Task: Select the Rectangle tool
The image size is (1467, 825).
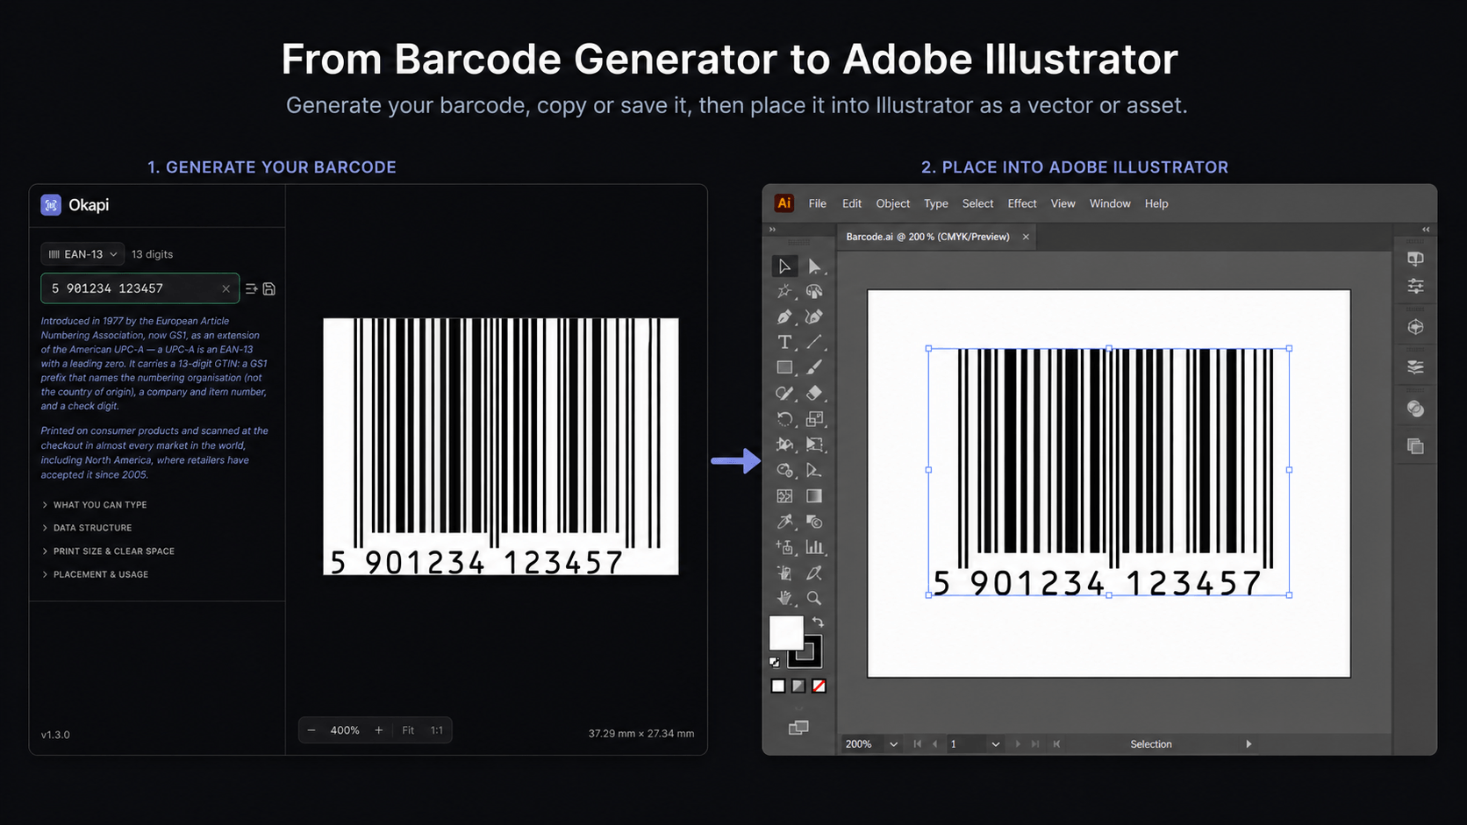Action: [x=784, y=367]
